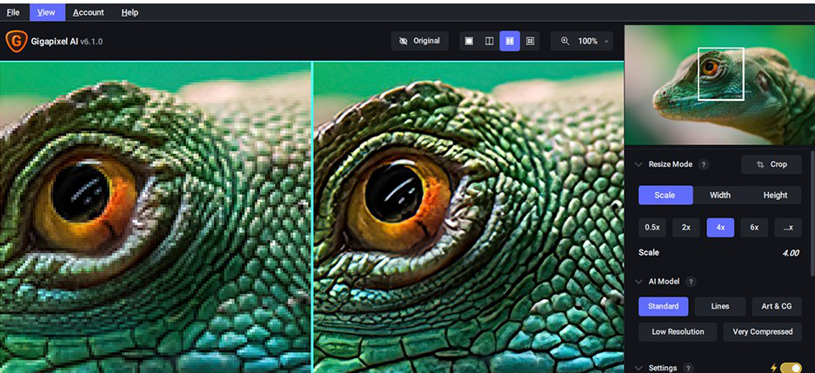This screenshot has width=815, height=373.
Task: Click the enhanced preview image pane
Action: pos(468,216)
